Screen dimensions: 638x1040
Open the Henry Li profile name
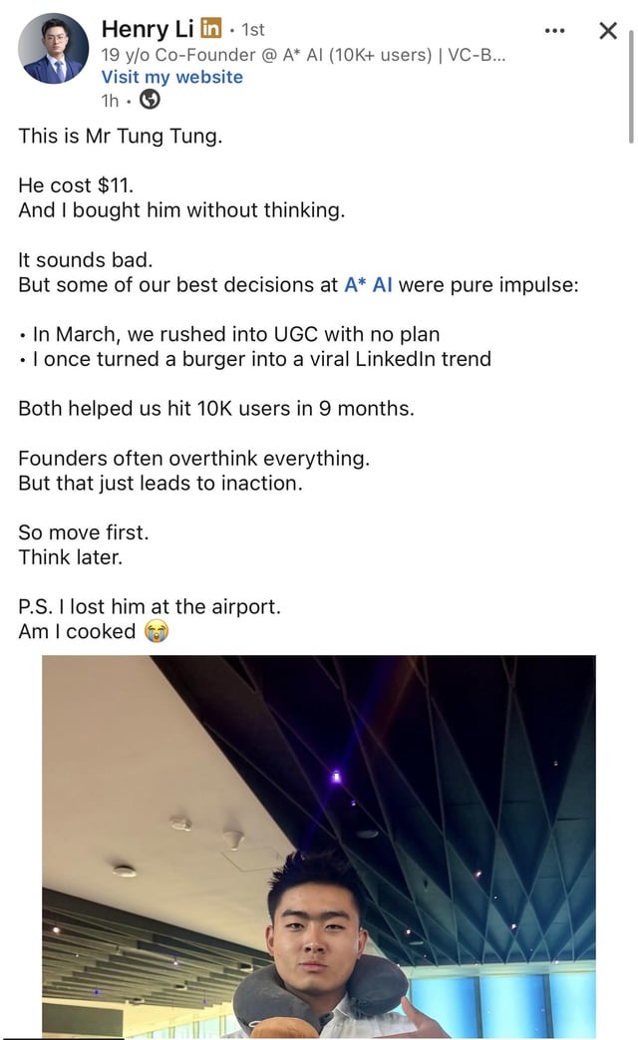pos(148,29)
